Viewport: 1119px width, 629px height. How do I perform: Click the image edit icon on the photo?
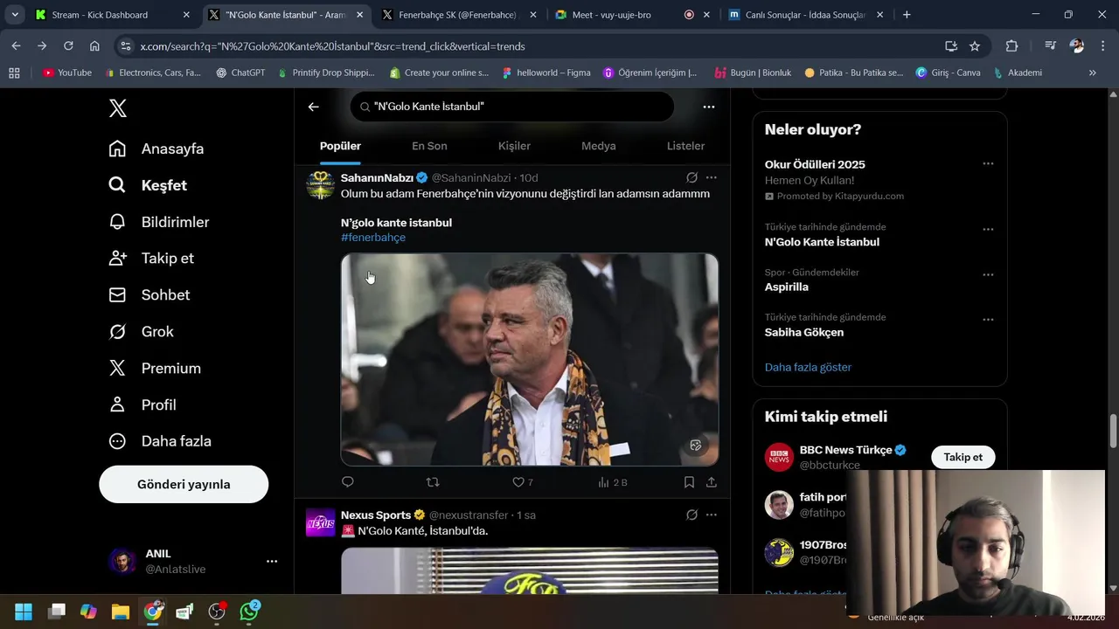pyautogui.click(x=696, y=446)
